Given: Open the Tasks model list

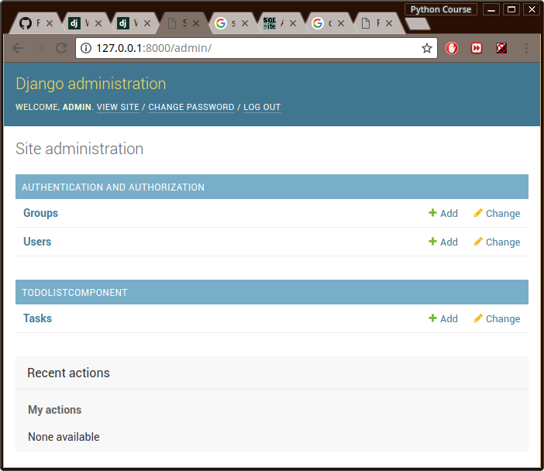Looking at the screenshot, I should point(37,318).
